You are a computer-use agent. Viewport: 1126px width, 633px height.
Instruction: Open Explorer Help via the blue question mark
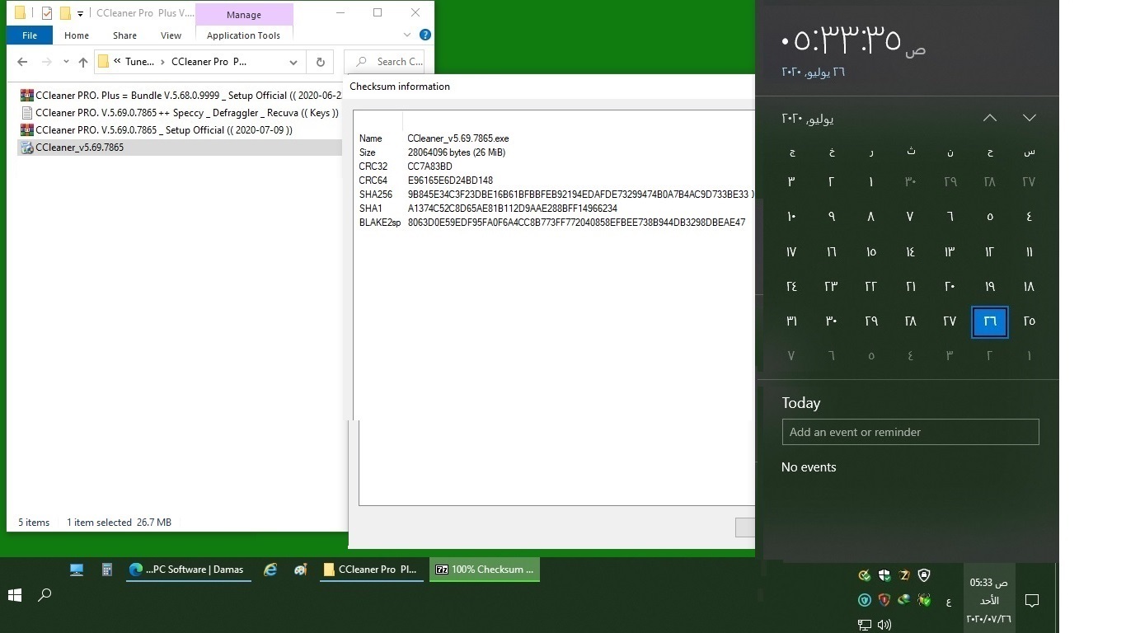click(x=425, y=35)
